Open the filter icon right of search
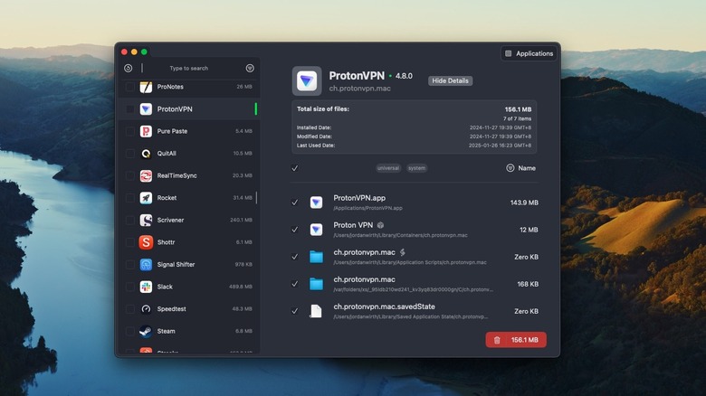This screenshot has width=706, height=396. tap(250, 68)
